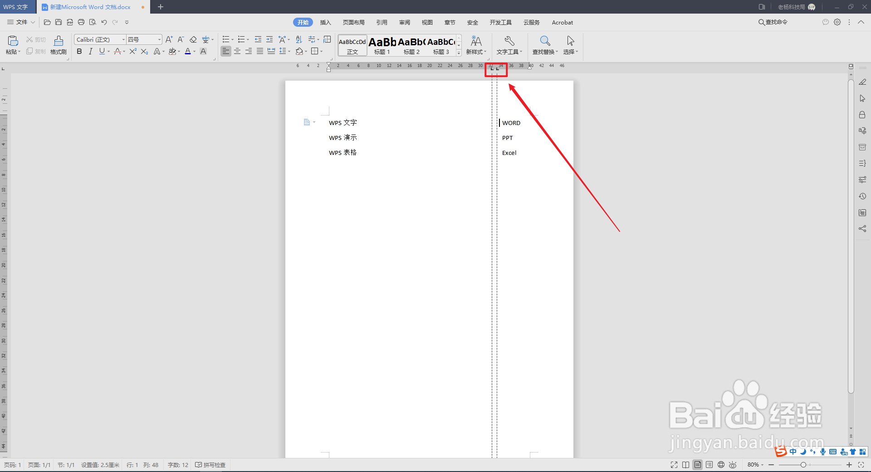
Task: Switch to the 页面布局 Page Layout tab
Action: click(x=353, y=22)
